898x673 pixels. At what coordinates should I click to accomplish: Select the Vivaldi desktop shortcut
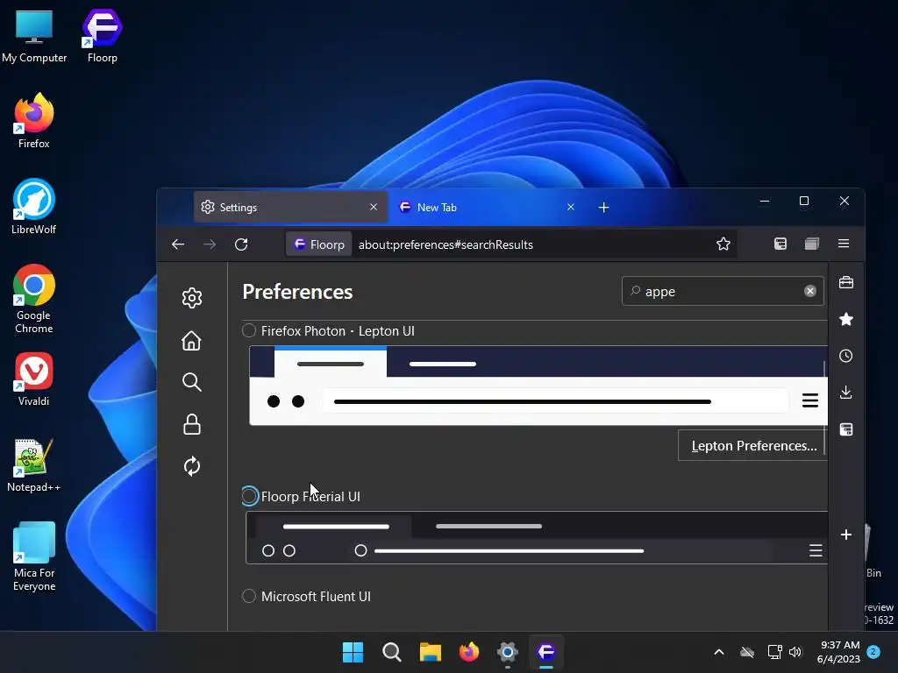(x=34, y=379)
